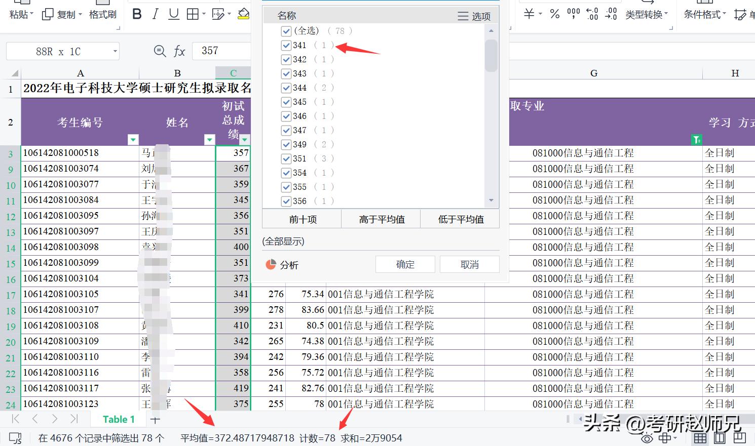Apply thousands separator number style
Screen dimensions: 755x446
coord(574,15)
